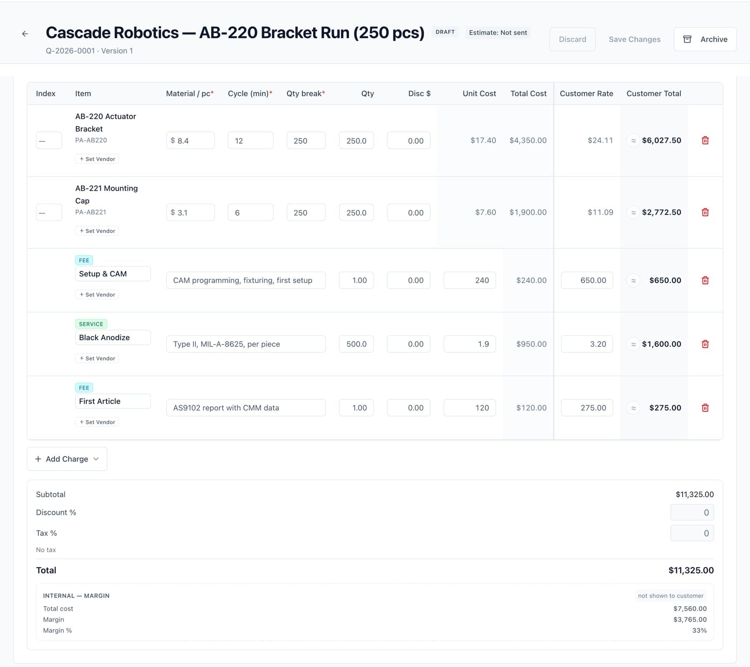Viewport: 750px width, 667px height.
Task: Delete the Setup & CAM fee row
Action: click(705, 280)
